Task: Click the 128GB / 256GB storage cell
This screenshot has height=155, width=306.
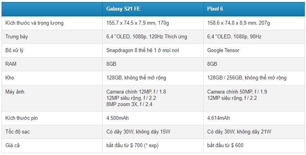Action: click(247, 78)
